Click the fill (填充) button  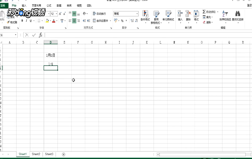point(208,17)
